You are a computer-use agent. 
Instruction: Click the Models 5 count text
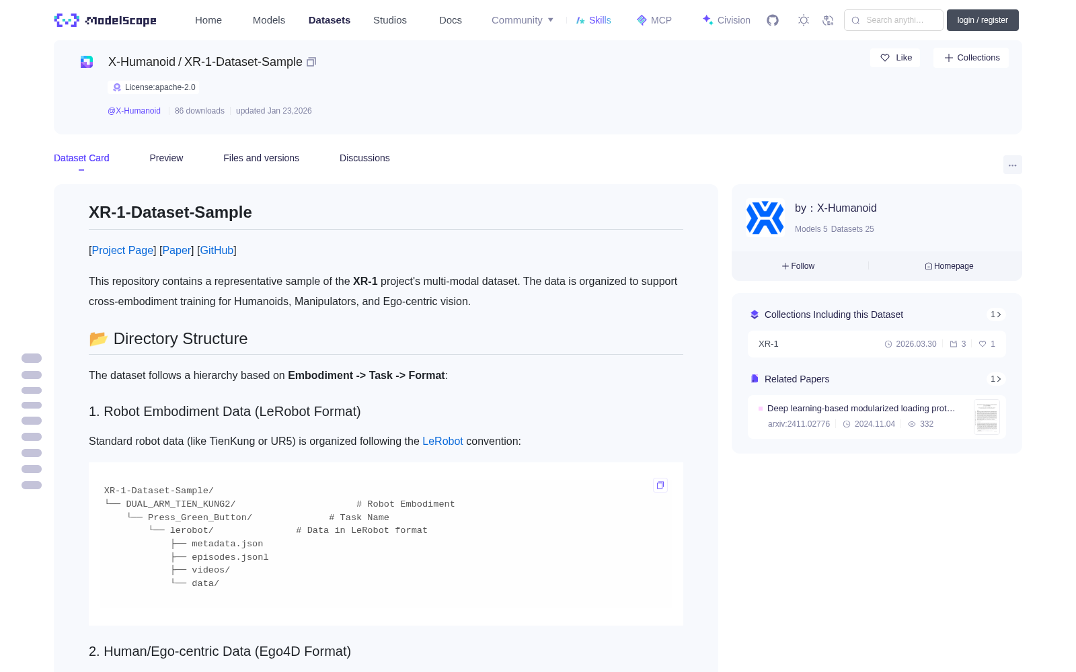point(811,229)
